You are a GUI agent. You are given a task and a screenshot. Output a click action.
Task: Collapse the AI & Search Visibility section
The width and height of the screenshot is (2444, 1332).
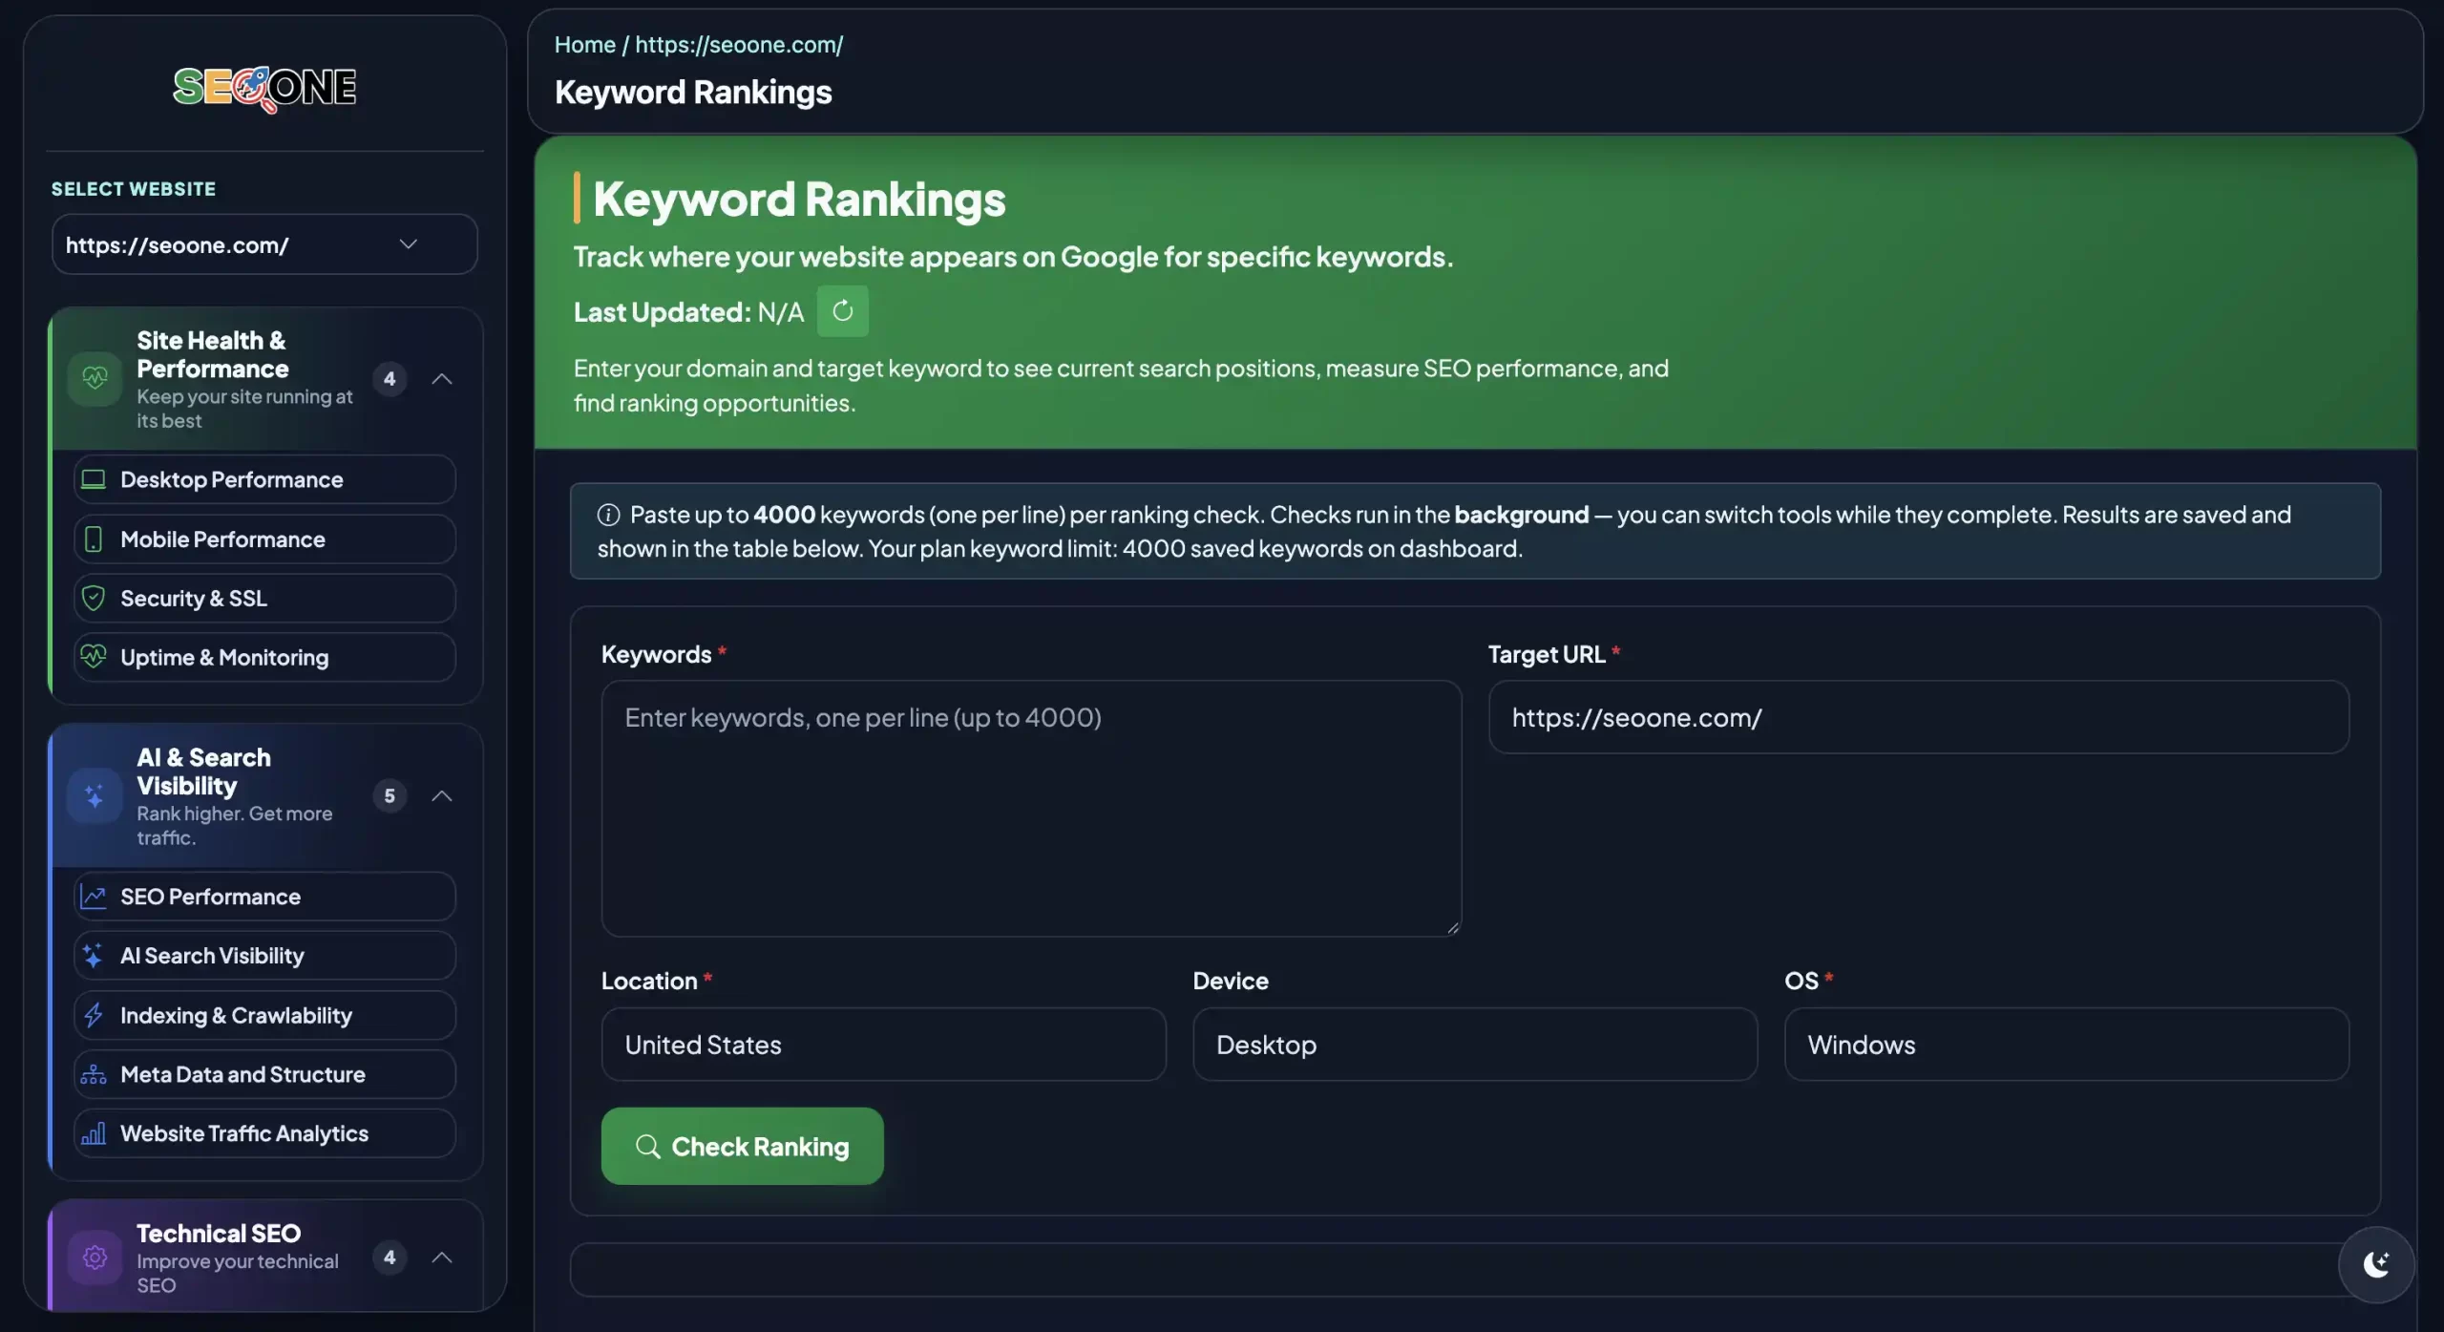441,795
